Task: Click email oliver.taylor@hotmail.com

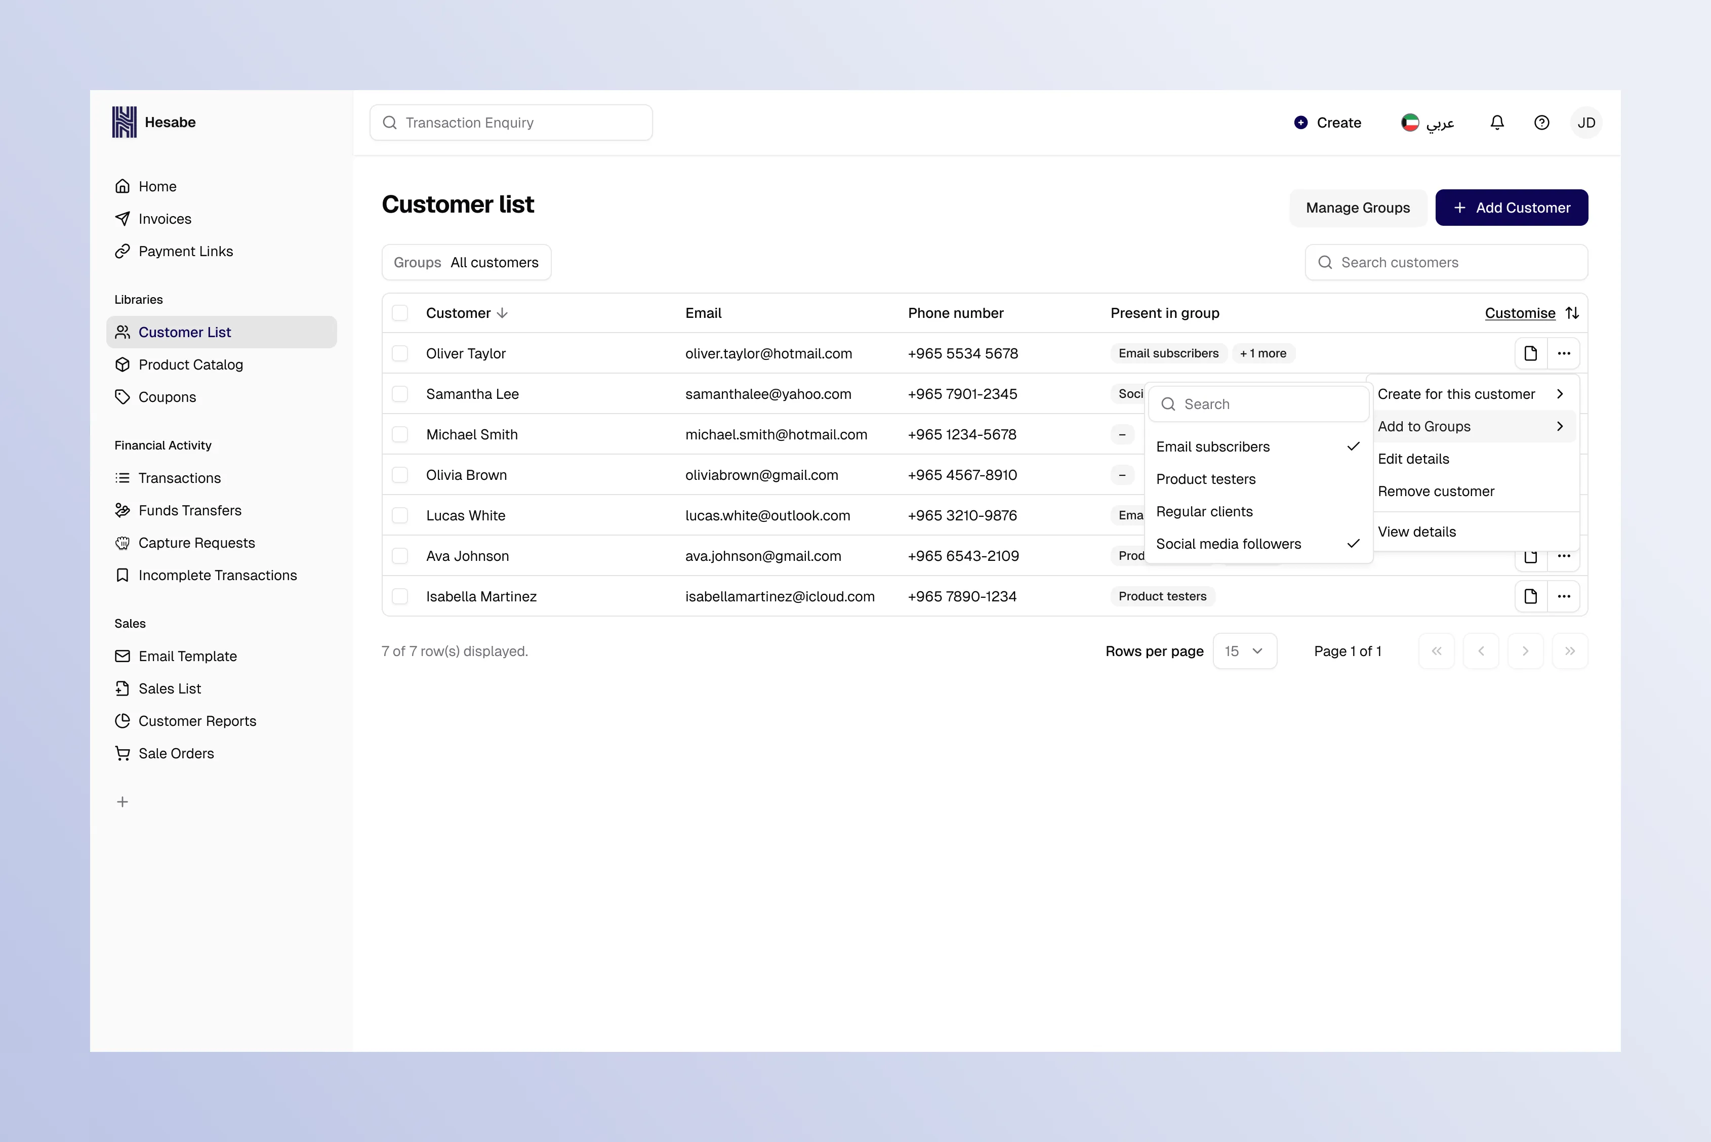Action: point(768,353)
